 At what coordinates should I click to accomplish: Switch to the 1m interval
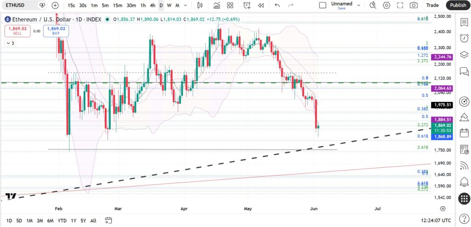tap(94, 5)
